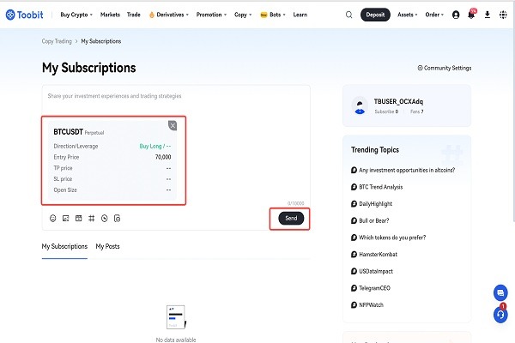Expand the Bots dropdown menu
The width and height of the screenshot is (515, 343).
277,15
